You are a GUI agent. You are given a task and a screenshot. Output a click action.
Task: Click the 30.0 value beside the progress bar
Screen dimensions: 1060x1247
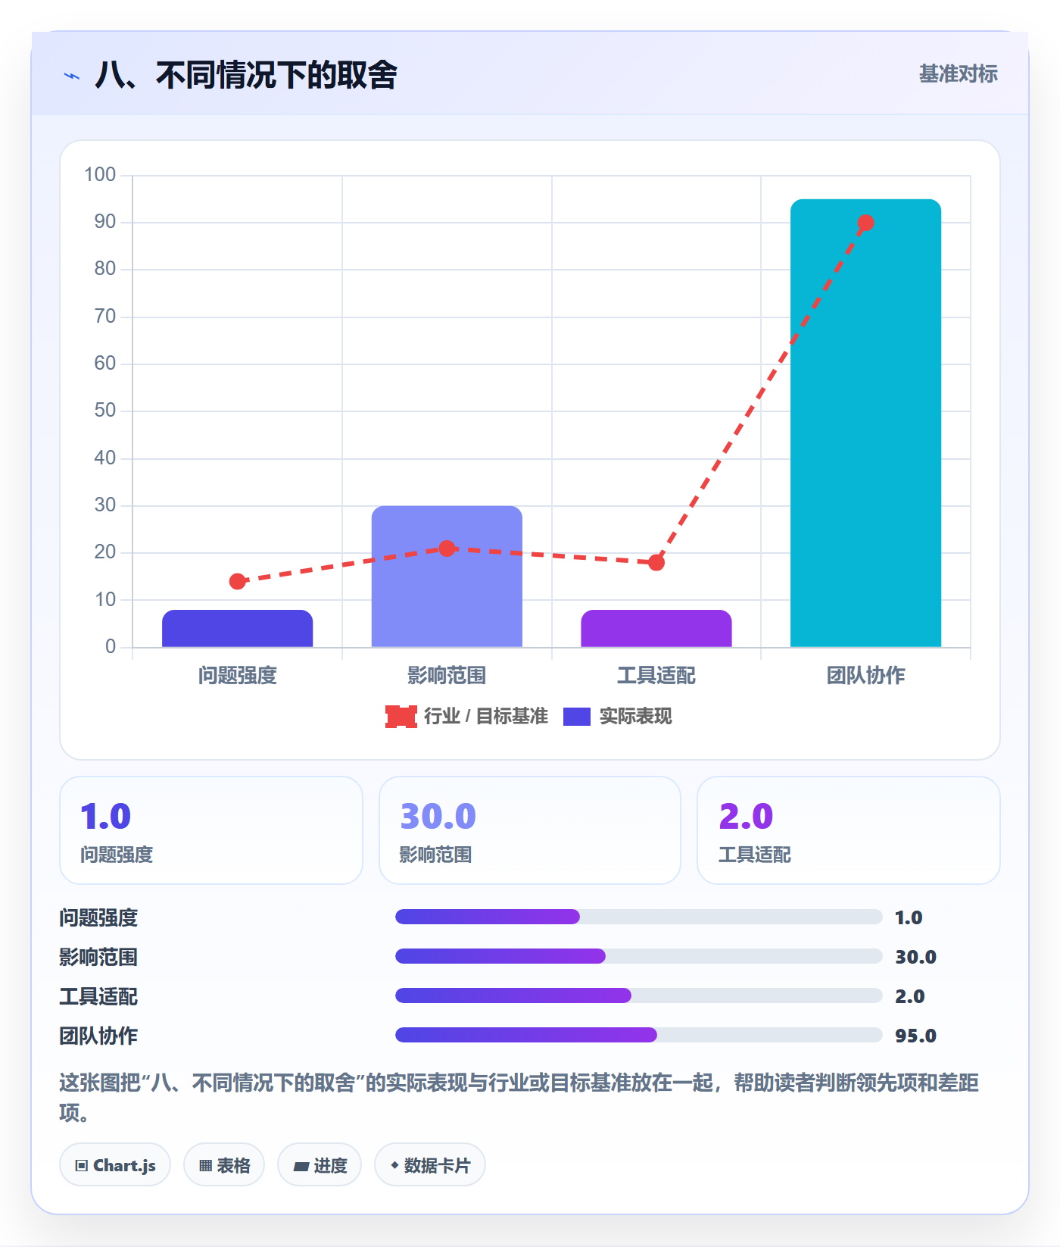[x=915, y=957]
